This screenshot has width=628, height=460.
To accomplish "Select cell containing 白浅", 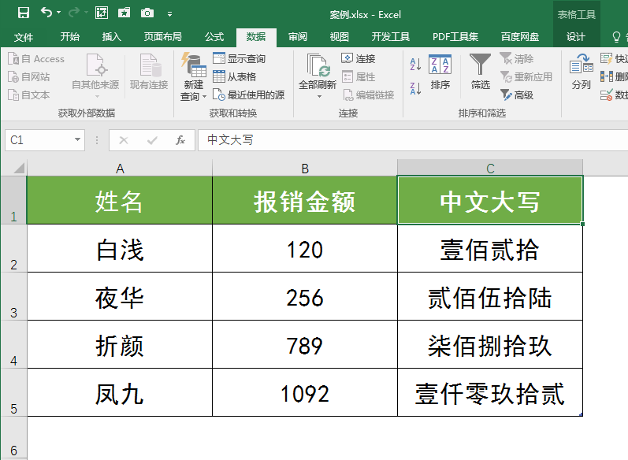I will (120, 249).
